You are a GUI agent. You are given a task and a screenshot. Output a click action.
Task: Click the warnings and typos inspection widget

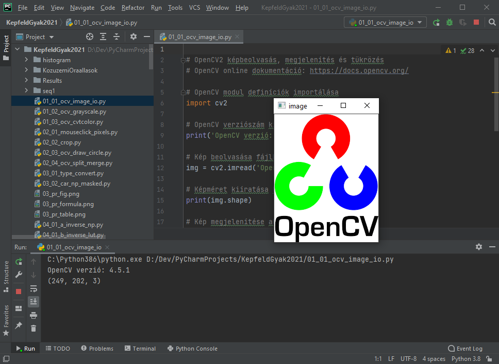[x=460, y=50]
